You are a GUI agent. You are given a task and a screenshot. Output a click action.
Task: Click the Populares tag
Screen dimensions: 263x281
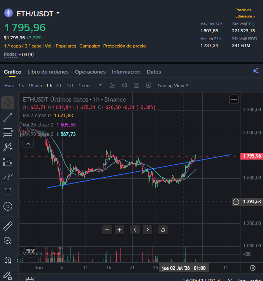(66, 46)
